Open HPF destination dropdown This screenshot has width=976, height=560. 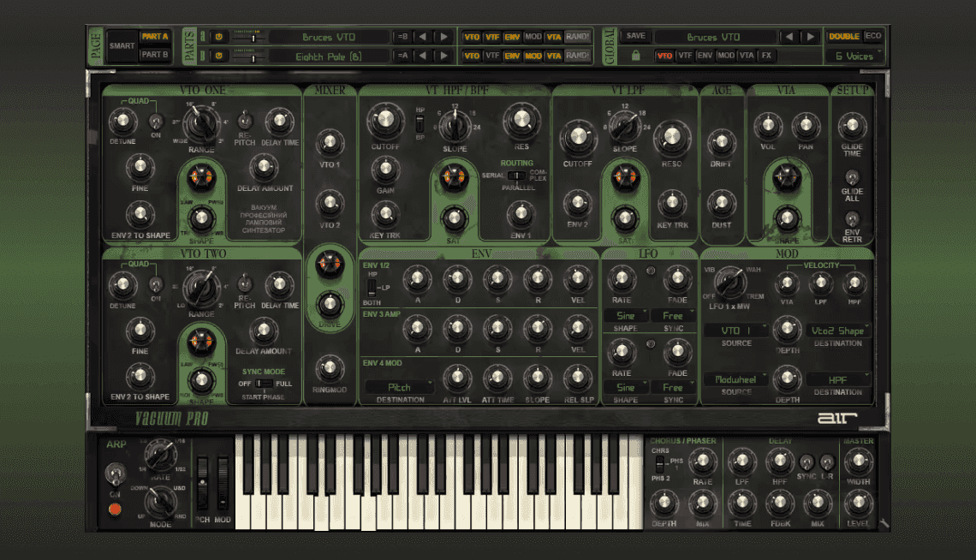pyautogui.click(x=838, y=379)
